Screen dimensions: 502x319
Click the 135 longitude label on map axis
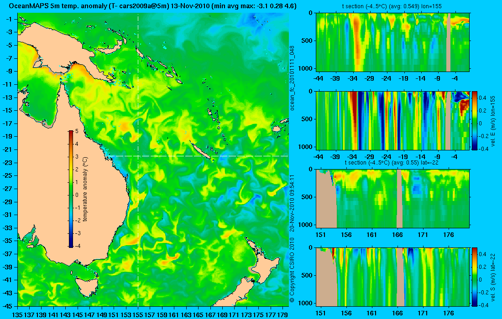[17, 315]
